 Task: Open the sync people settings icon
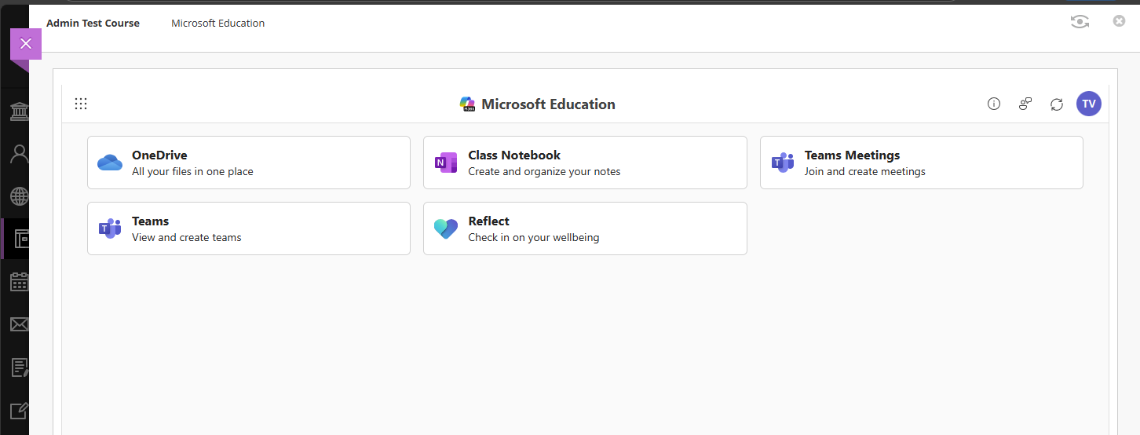pos(1025,104)
